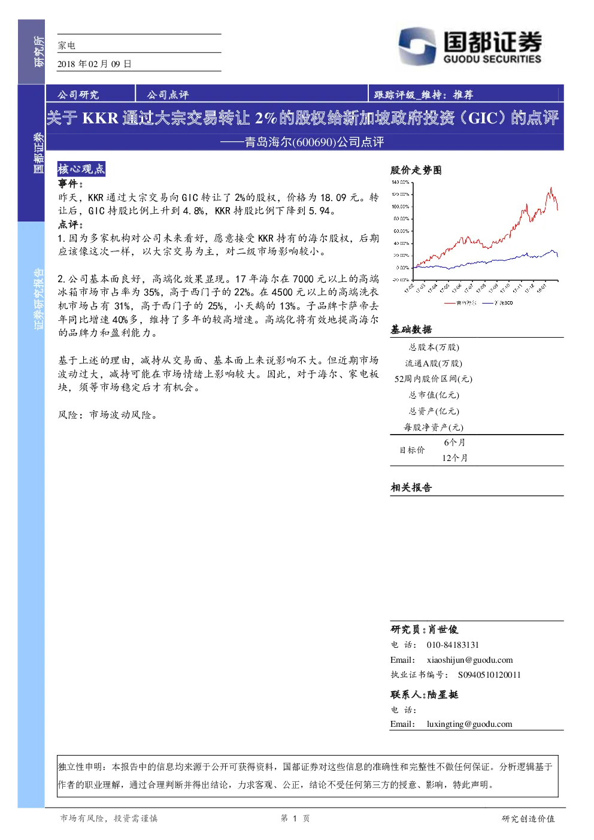Click the 公司研究 header cell
The height and width of the screenshot is (840, 594).
click(x=78, y=95)
